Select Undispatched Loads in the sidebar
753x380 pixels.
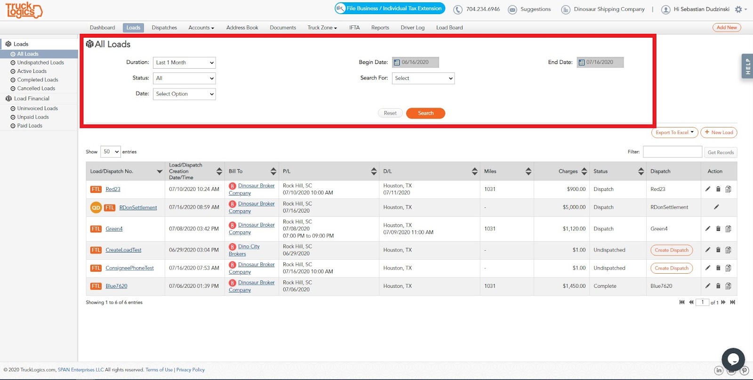point(40,63)
